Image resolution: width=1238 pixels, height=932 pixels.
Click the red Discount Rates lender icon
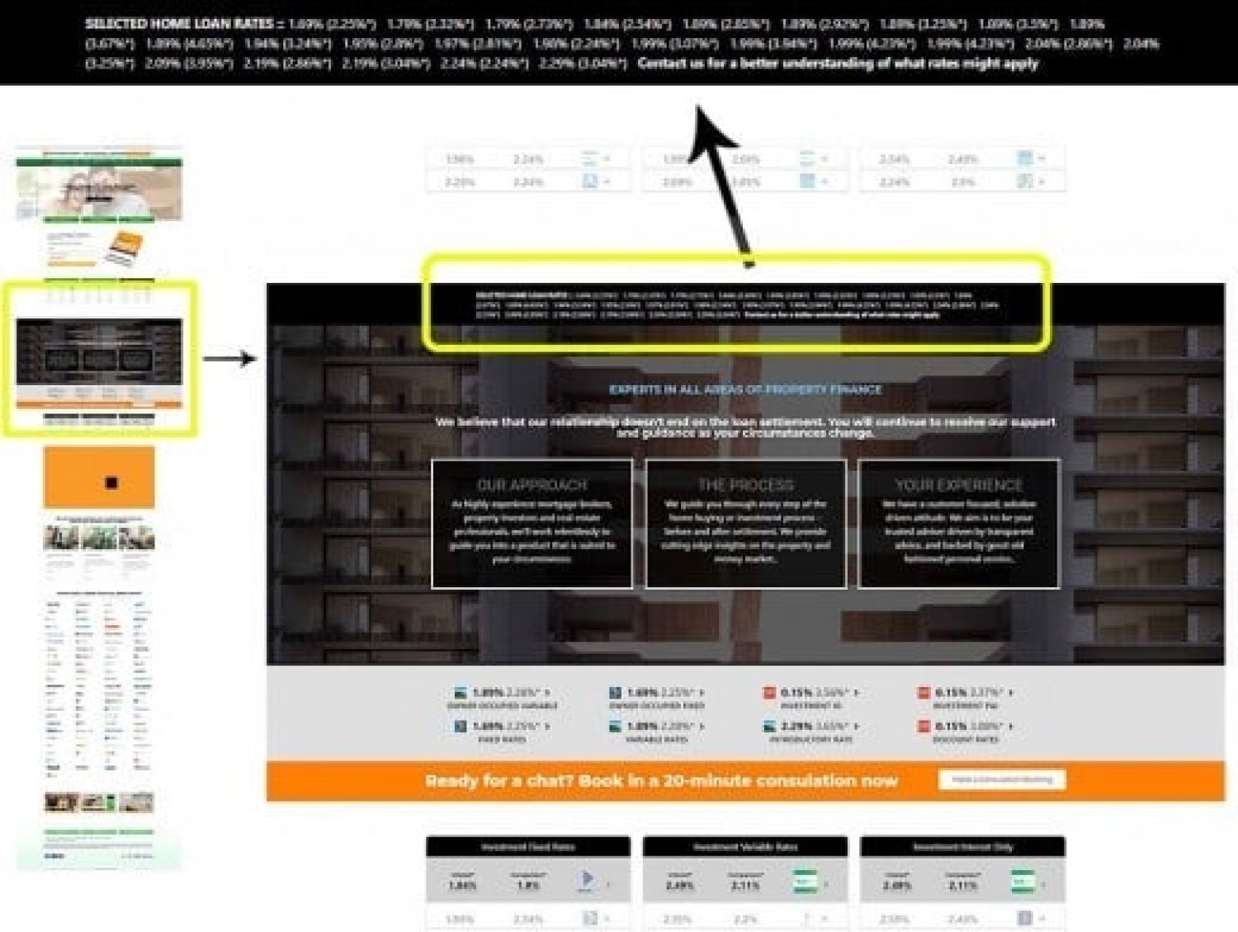point(924,727)
